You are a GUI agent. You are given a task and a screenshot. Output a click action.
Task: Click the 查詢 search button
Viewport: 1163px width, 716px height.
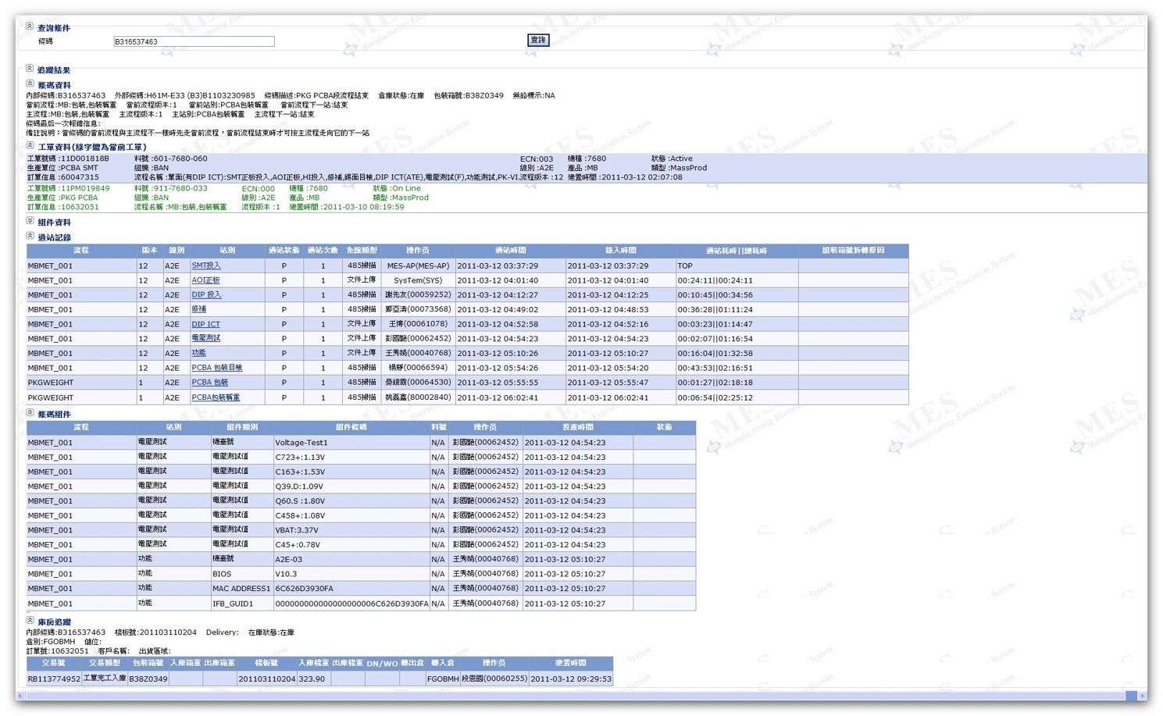pyautogui.click(x=537, y=40)
